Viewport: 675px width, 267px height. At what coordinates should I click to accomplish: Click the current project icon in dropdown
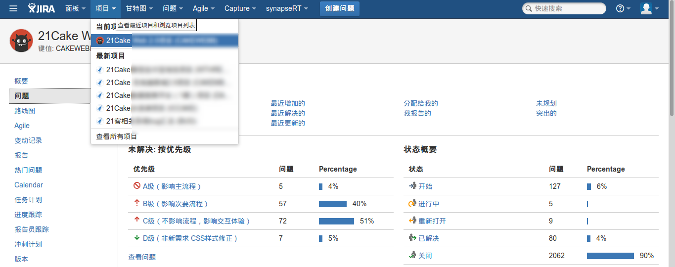pyautogui.click(x=100, y=41)
